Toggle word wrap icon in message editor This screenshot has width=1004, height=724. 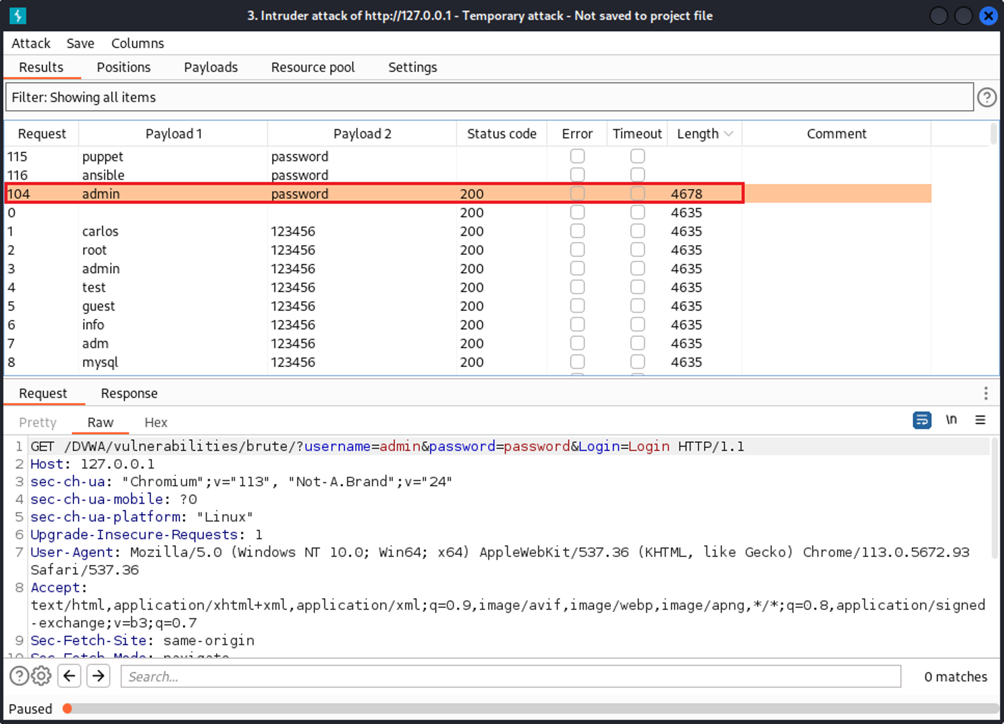[x=922, y=420]
